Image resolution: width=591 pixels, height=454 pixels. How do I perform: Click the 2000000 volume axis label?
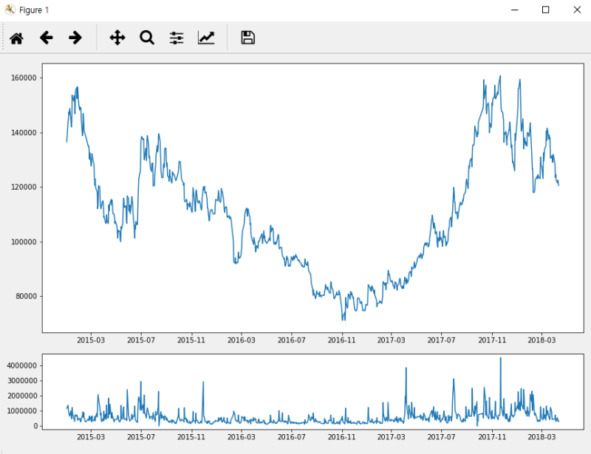tap(22, 396)
